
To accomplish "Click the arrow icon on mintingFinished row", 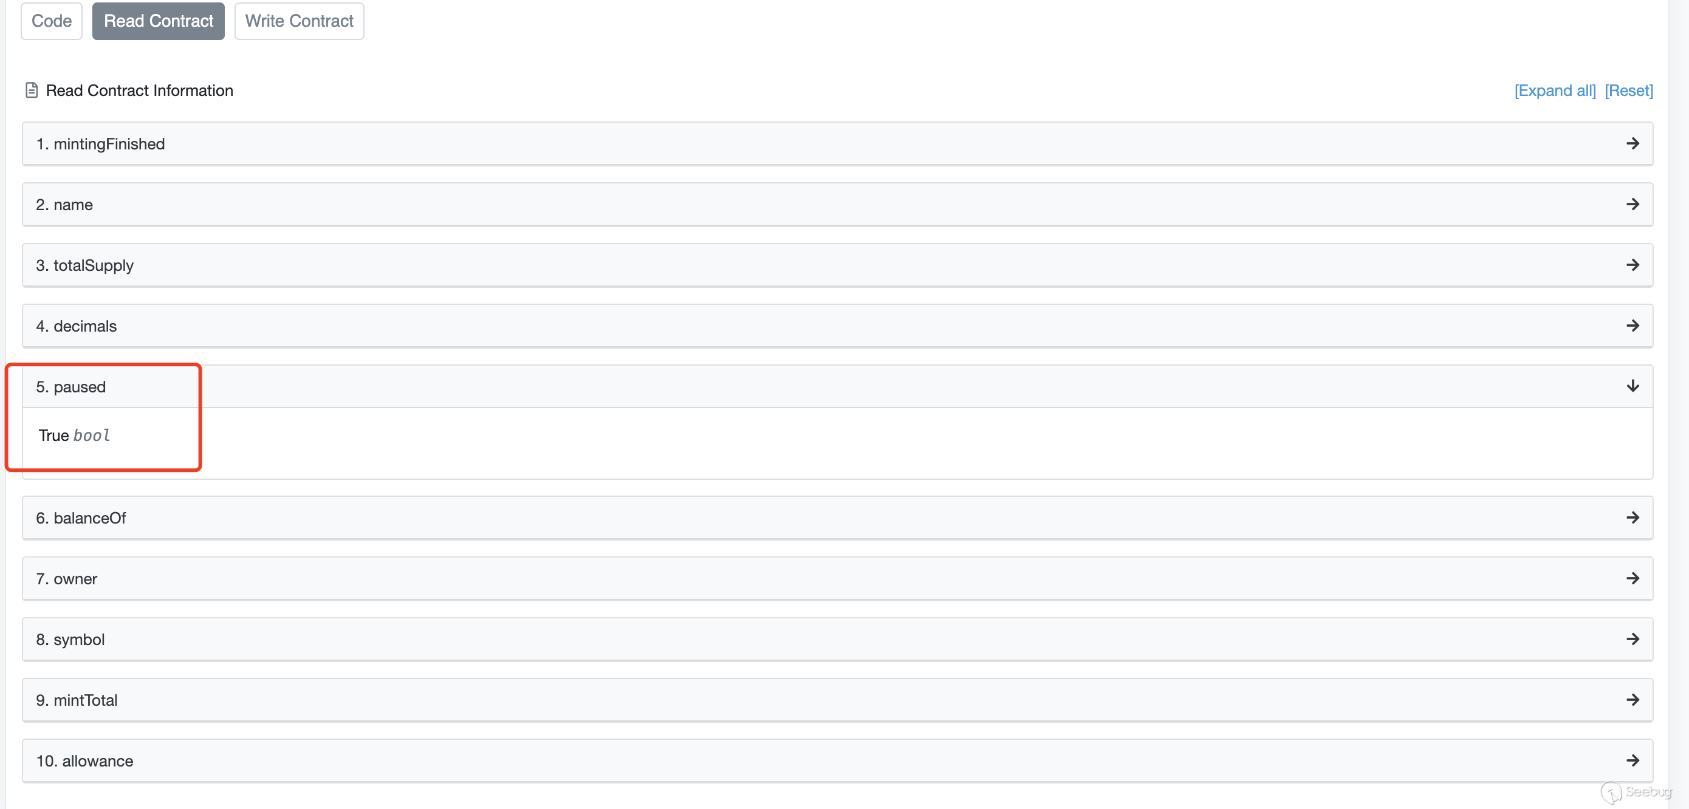I will pos(1632,143).
